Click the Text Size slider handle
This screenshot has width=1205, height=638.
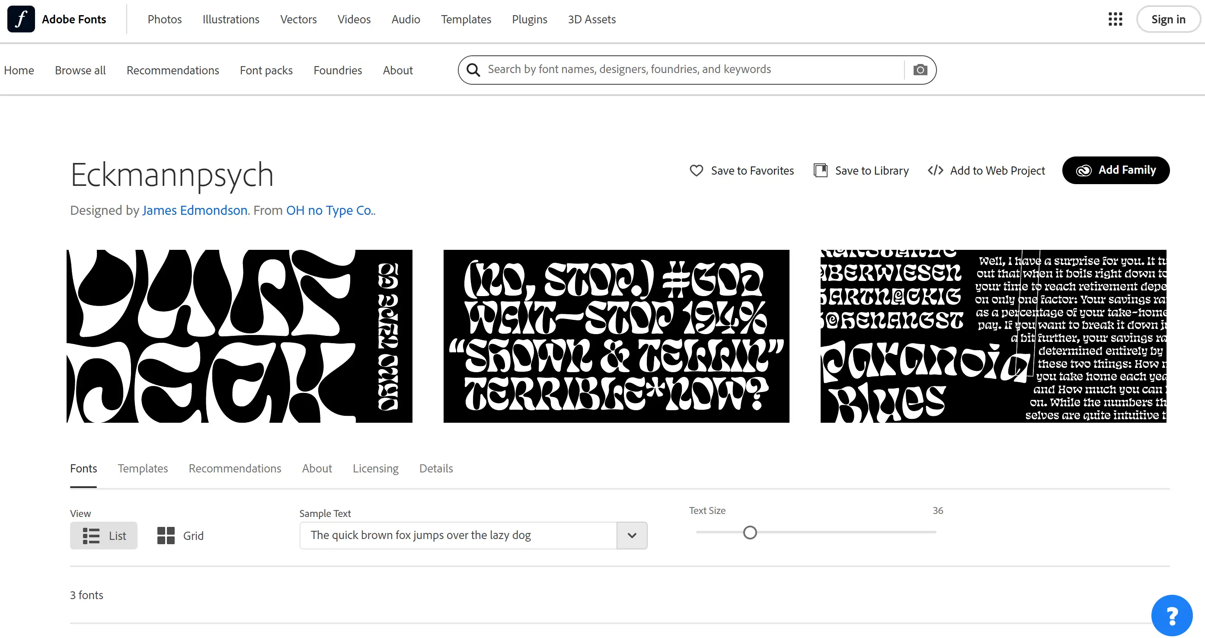point(750,532)
